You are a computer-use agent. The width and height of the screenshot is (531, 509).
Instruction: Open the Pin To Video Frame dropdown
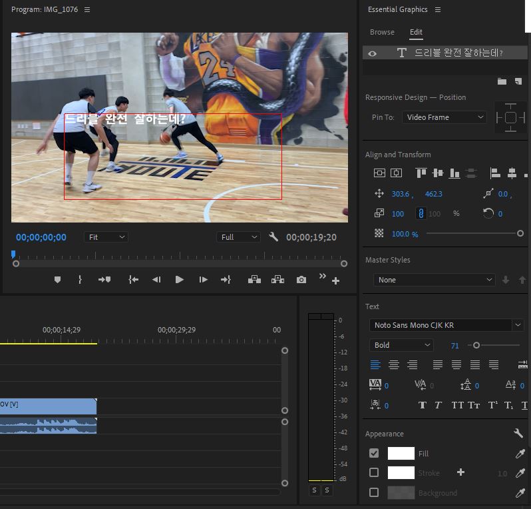444,117
